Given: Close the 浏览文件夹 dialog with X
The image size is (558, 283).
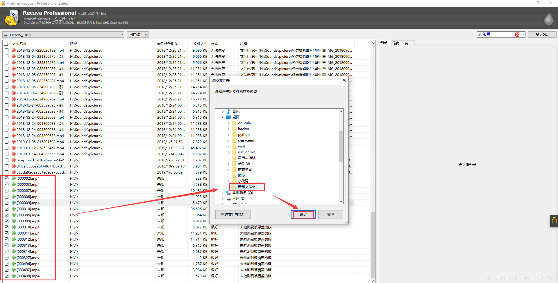Looking at the screenshot, I should [344, 80].
